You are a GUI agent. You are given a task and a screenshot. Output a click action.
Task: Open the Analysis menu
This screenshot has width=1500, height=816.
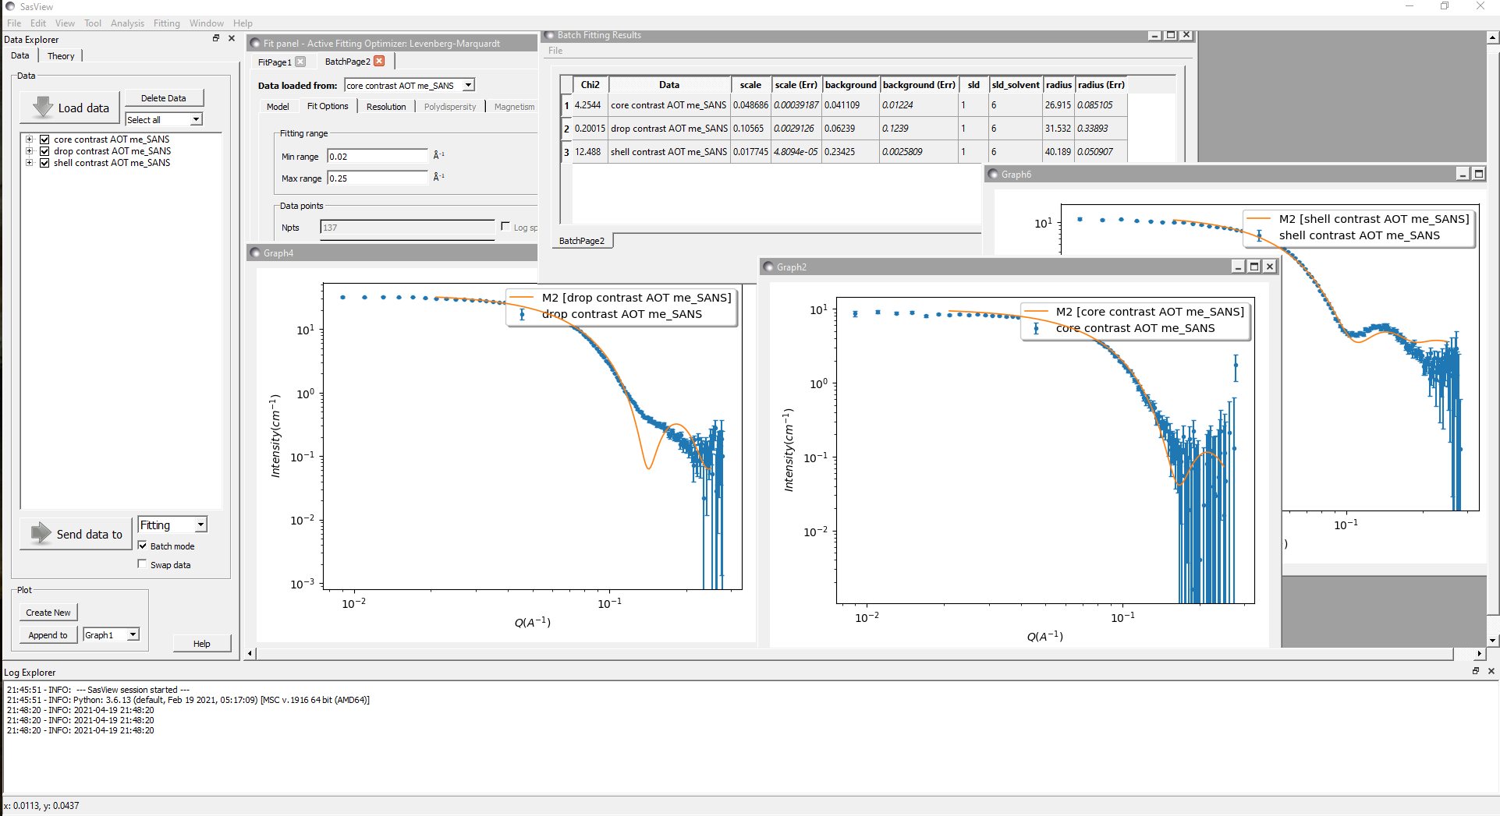click(x=127, y=23)
